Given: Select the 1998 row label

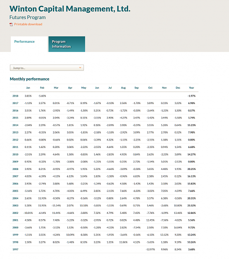Looking at the screenshot, I should (x=15, y=242).
